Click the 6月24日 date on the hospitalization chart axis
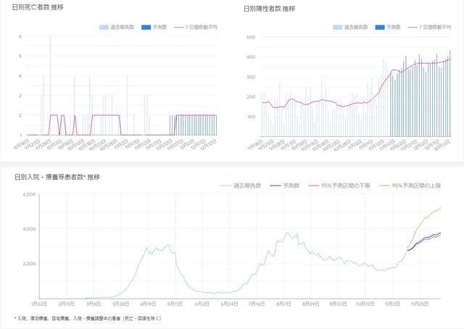The width and height of the screenshot is (464, 329). pyautogui.click(x=229, y=304)
